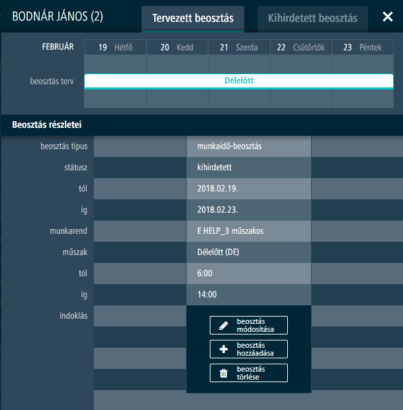Click the E HELP_3 műszakos work schedule value

pyautogui.click(x=230, y=231)
